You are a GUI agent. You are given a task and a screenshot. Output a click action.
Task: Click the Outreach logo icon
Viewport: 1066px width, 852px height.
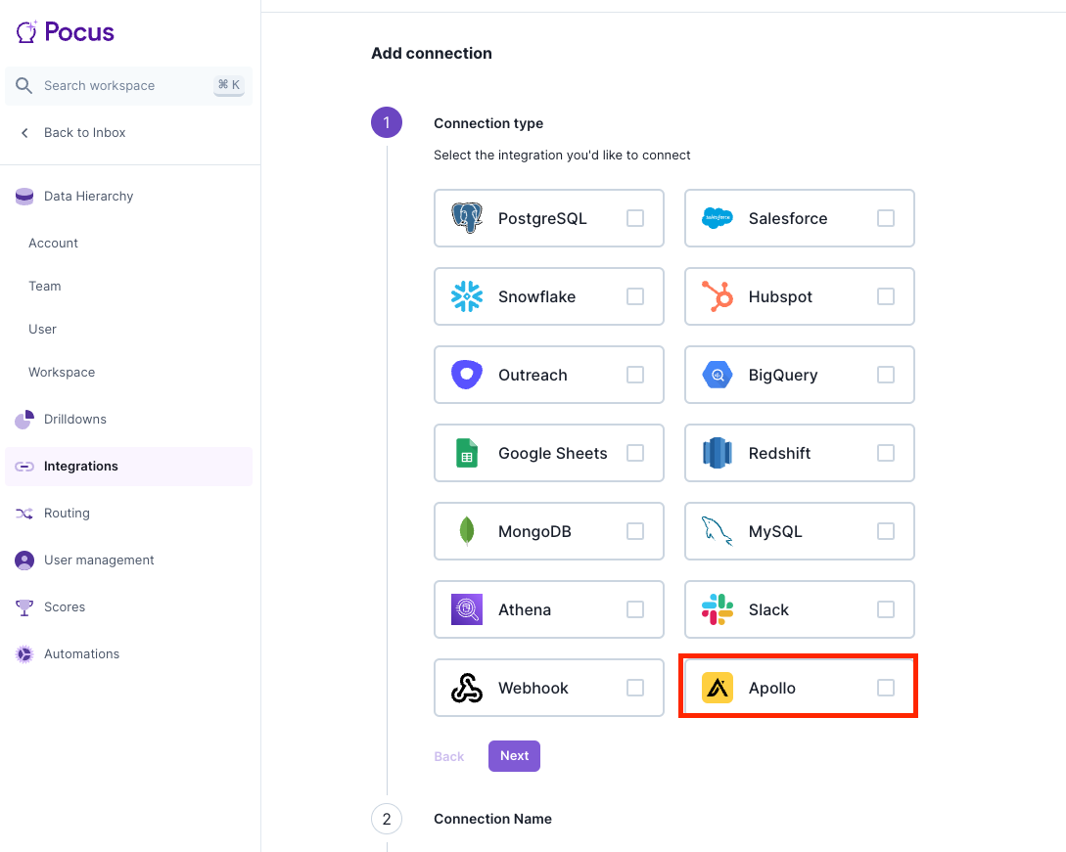click(x=467, y=375)
